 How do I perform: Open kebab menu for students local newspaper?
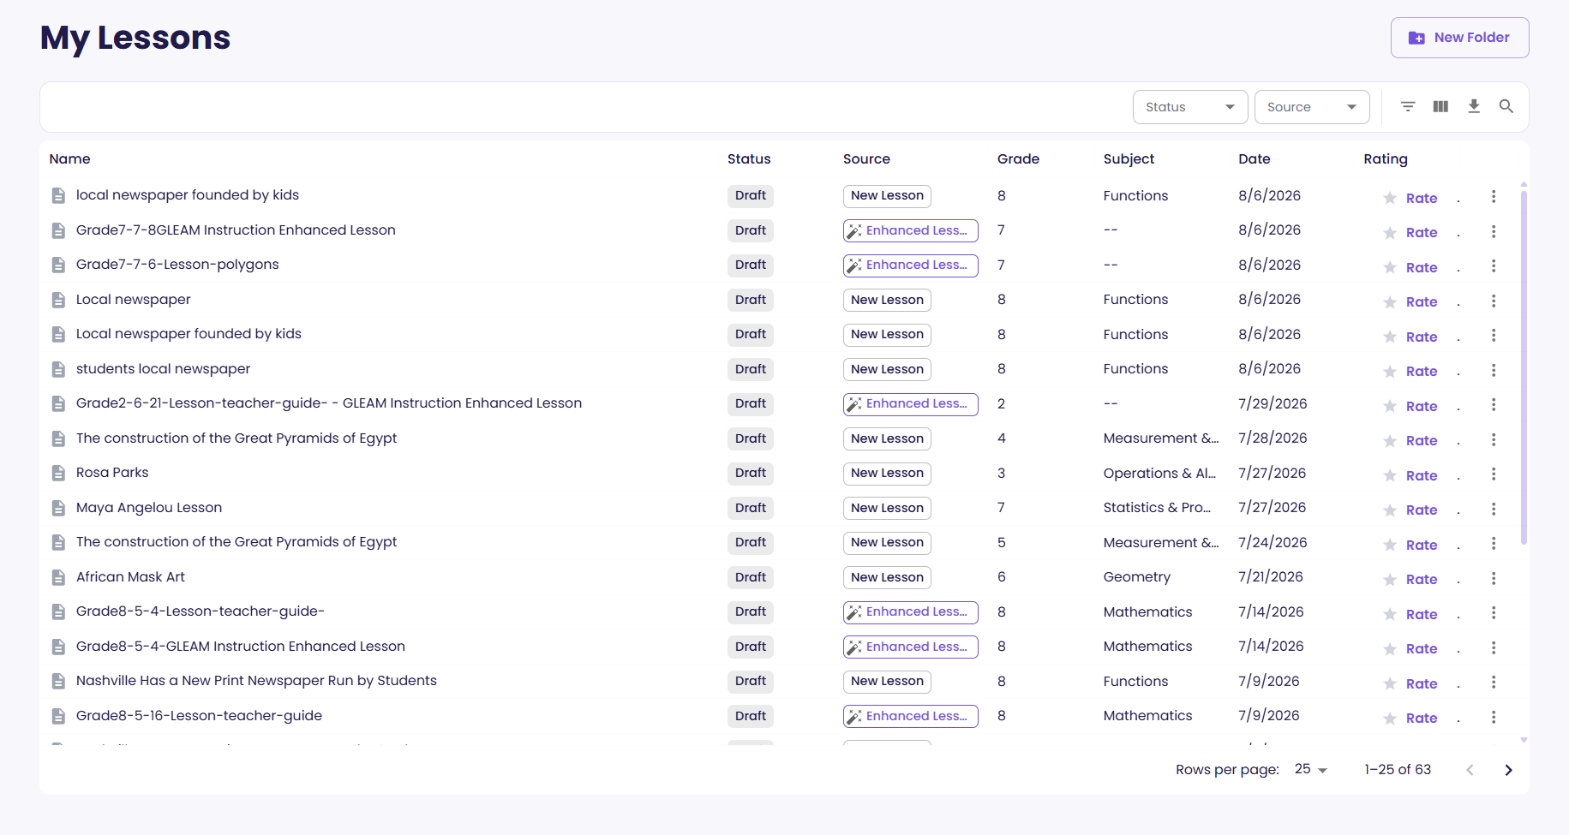pyautogui.click(x=1494, y=370)
